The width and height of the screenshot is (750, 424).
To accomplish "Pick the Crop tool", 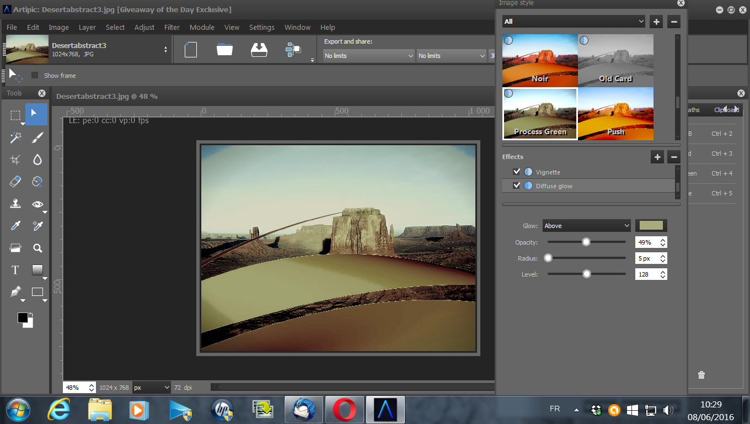I will click(15, 160).
